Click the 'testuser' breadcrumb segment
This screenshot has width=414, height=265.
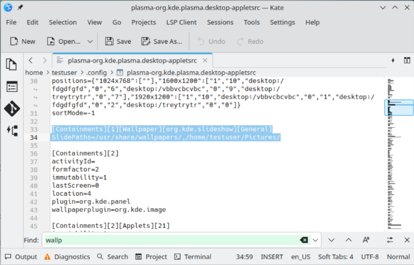point(64,72)
